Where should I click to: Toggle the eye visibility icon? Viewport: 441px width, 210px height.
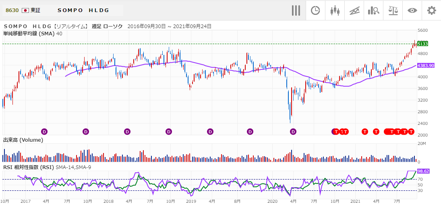[412, 10]
